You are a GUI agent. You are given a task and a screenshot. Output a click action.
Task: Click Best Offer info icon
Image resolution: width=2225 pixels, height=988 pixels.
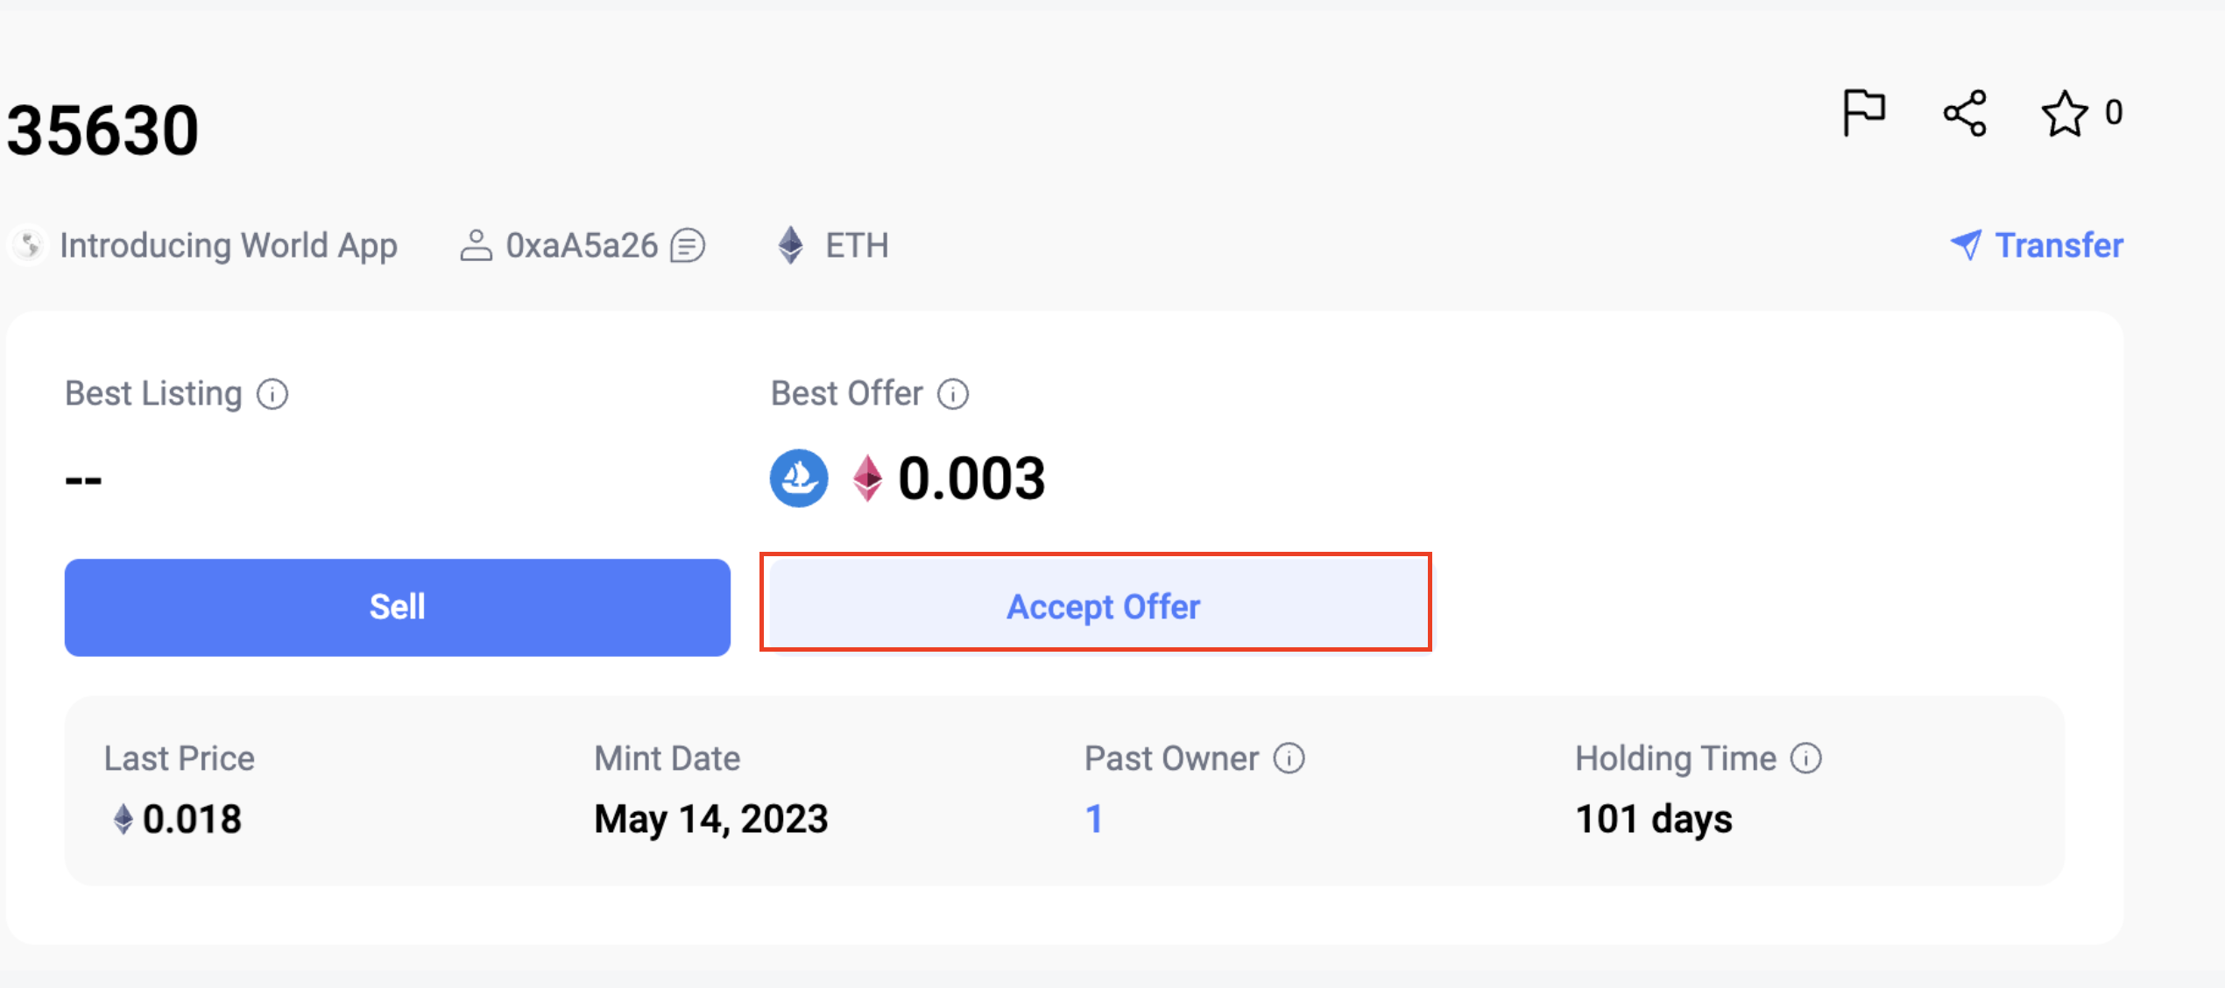[953, 394]
